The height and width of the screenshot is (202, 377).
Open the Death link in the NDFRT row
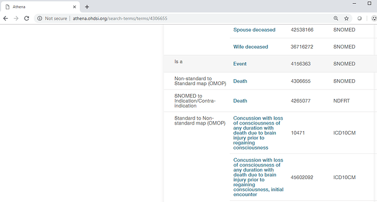coord(240,101)
